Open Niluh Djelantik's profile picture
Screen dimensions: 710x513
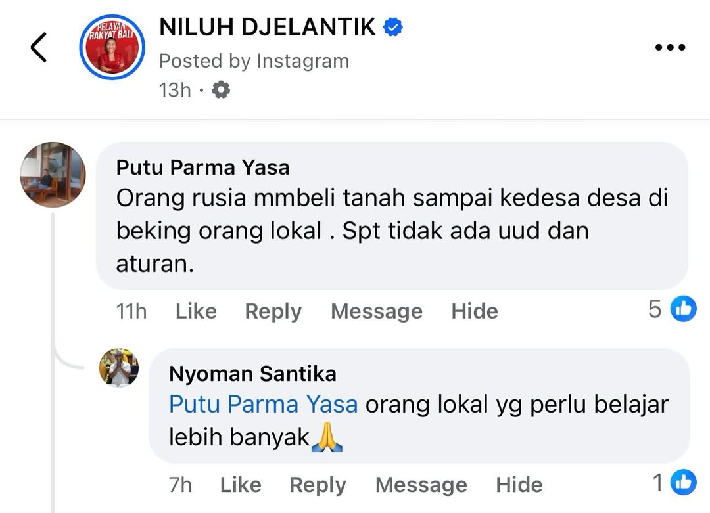(111, 47)
